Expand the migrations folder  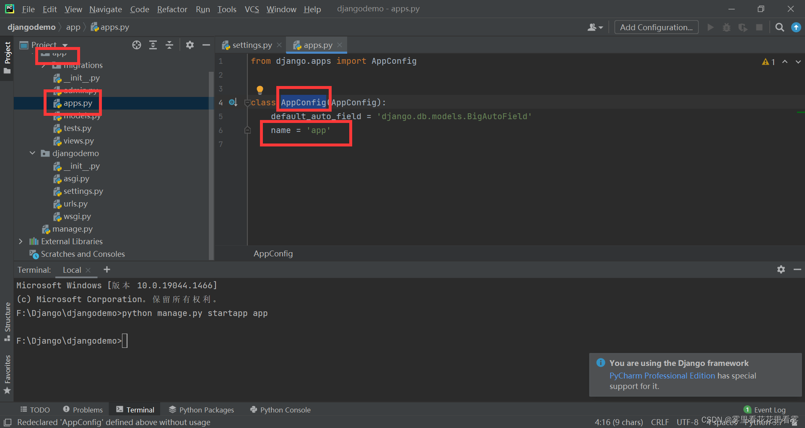[x=44, y=65]
